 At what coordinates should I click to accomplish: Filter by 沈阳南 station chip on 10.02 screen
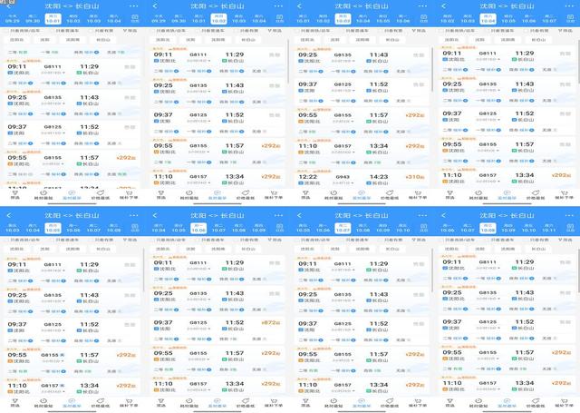[x=218, y=40]
